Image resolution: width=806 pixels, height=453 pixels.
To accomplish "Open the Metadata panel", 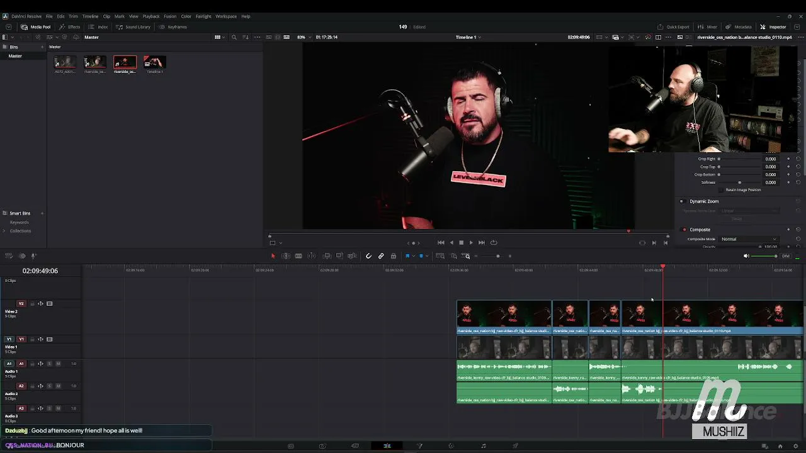I will pos(739,27).
